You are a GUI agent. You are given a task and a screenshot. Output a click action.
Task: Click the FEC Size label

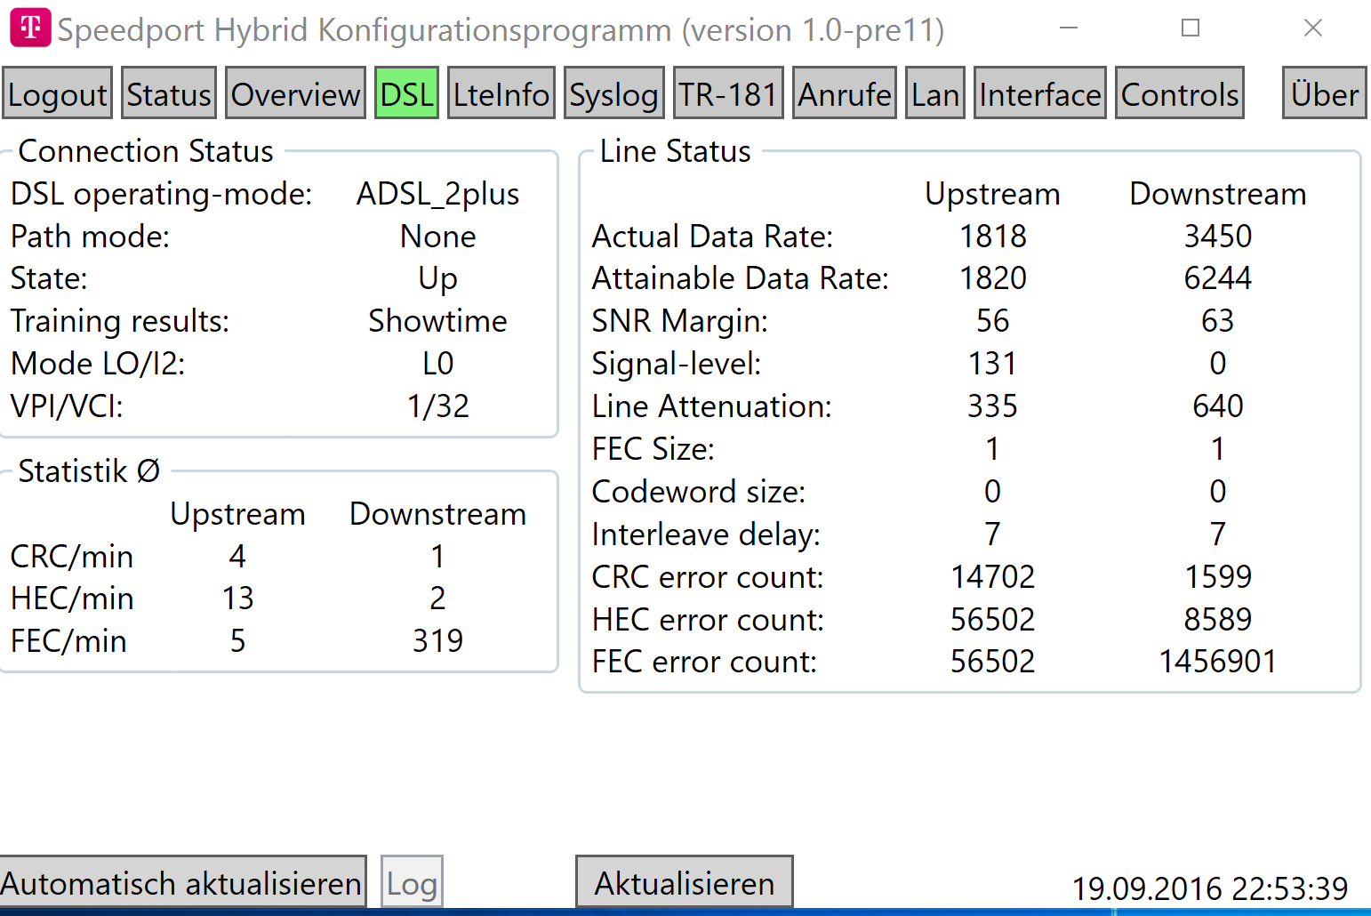pos(653,449)
